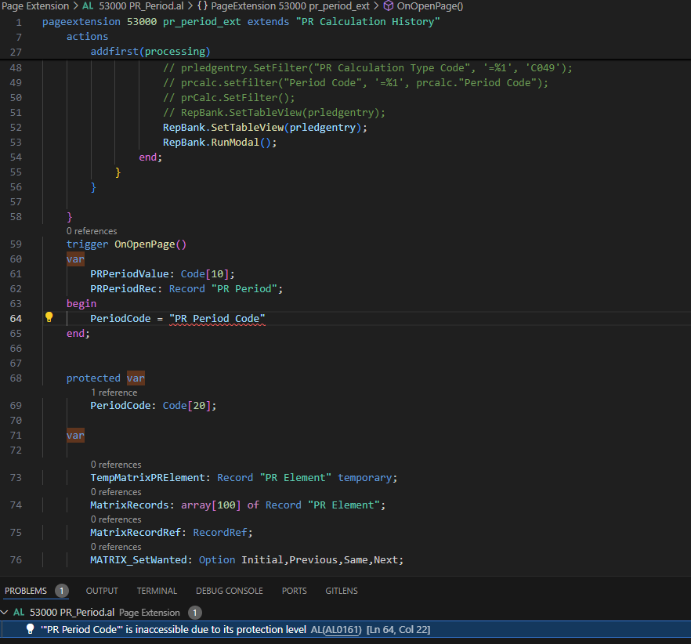Click the "[Ln 64, Col 22]" location text
The width and height of the screenshot is (691, 644).
click(x=398, y=629)
